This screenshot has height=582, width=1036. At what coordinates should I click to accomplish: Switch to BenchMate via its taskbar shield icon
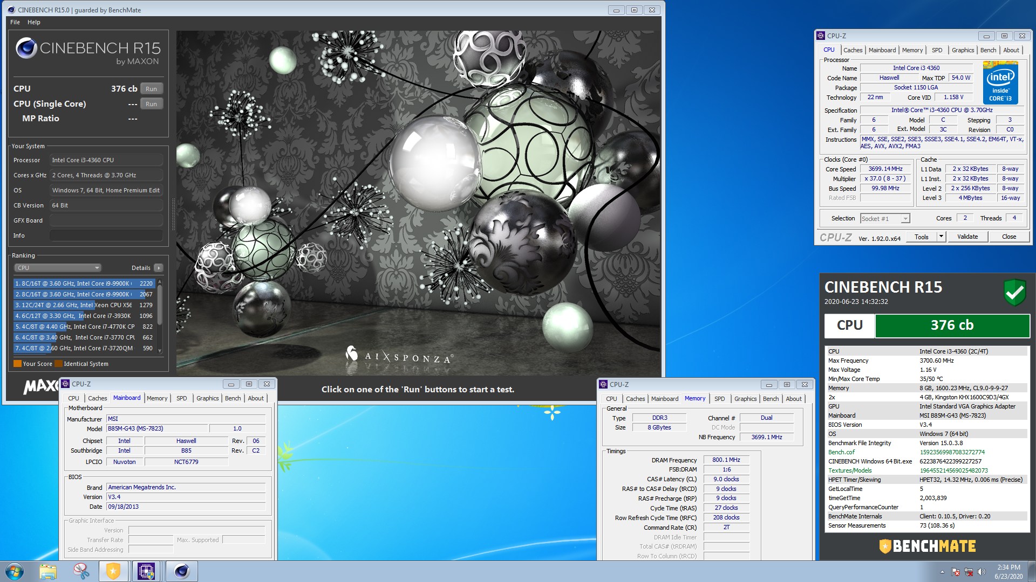pos(113,571)
